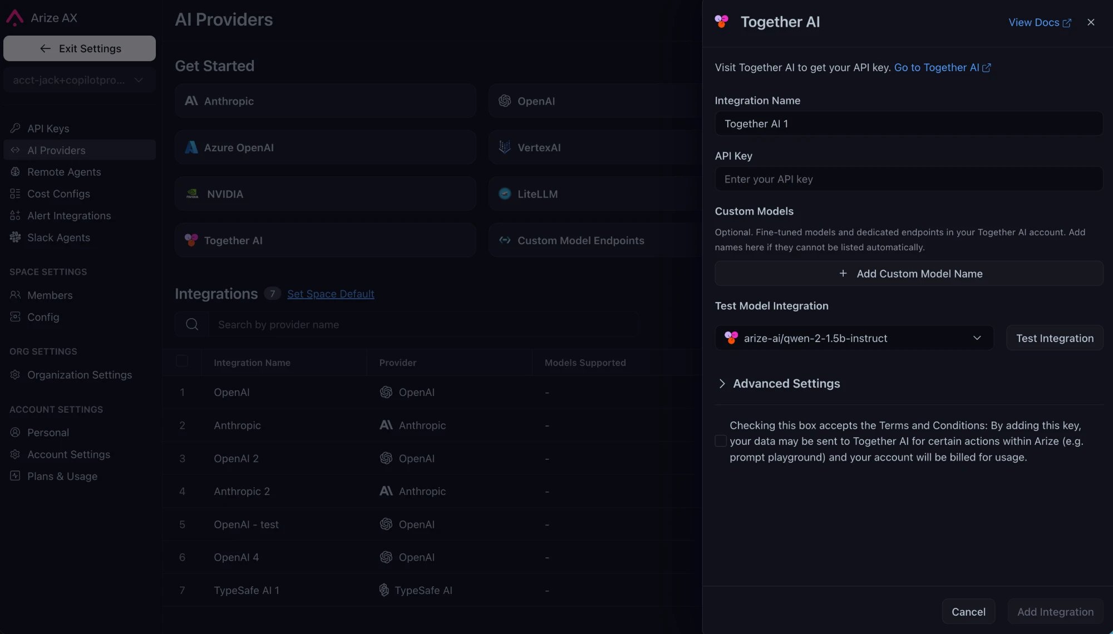The height and width of the screenshot is (634, 1113).
Task: Select AI Providers in sidebar
Action: 80,150
